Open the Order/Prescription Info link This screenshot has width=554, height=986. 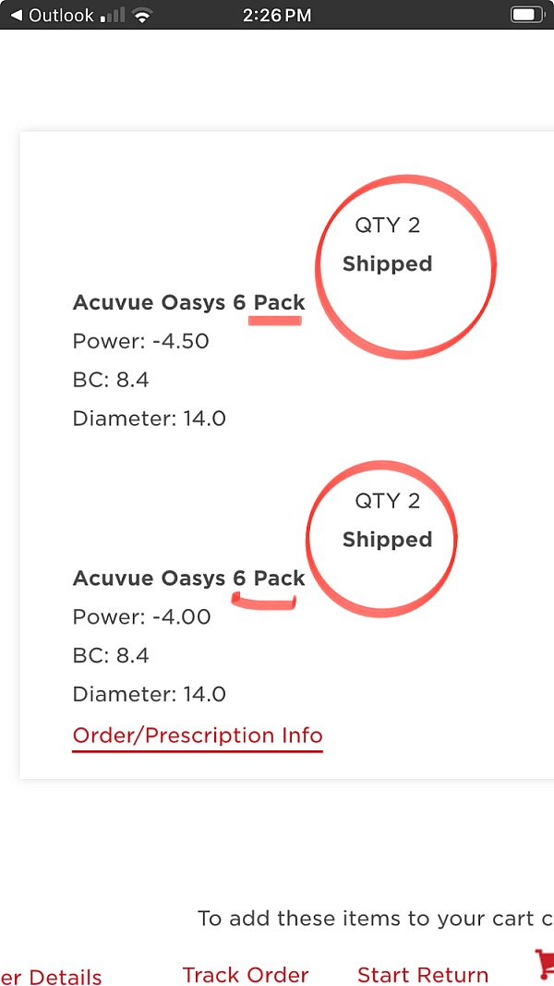tap(198, 735)
